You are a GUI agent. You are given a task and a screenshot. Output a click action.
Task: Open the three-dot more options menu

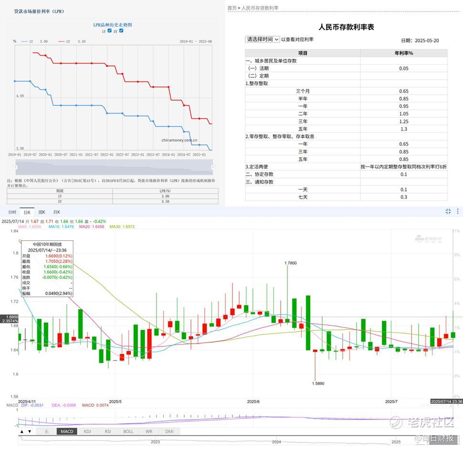pyautogui.click(x=457, y=211)
